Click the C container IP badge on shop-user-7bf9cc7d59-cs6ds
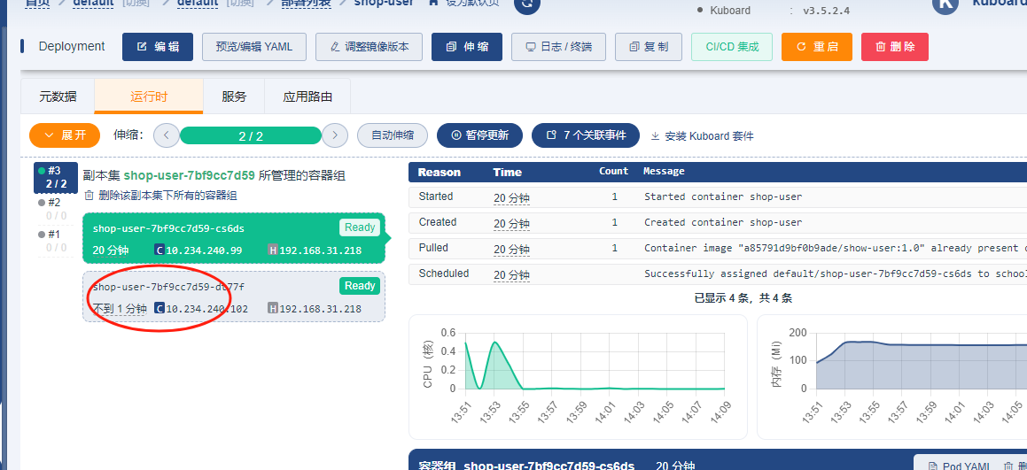This screenshot has height=470, width=1027. pyautogui.click(x=159, y=250)
